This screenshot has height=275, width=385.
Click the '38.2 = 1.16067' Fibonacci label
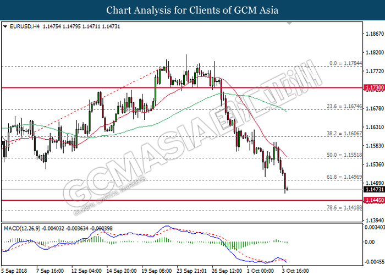[344, 133]
